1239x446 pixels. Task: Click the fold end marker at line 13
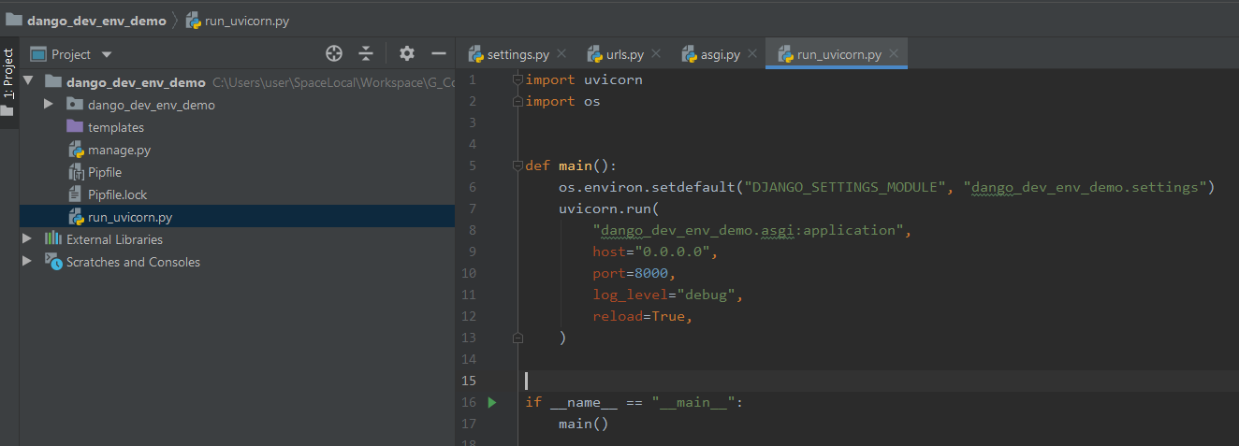point(517,338)
